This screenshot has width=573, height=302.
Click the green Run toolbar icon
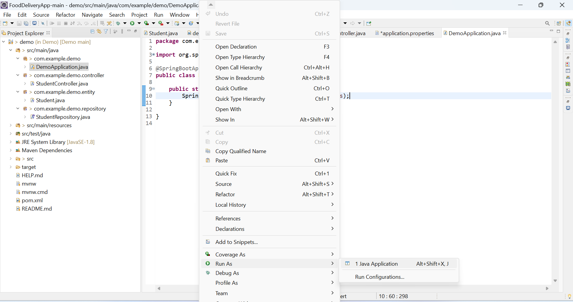[x=133, y=24]
